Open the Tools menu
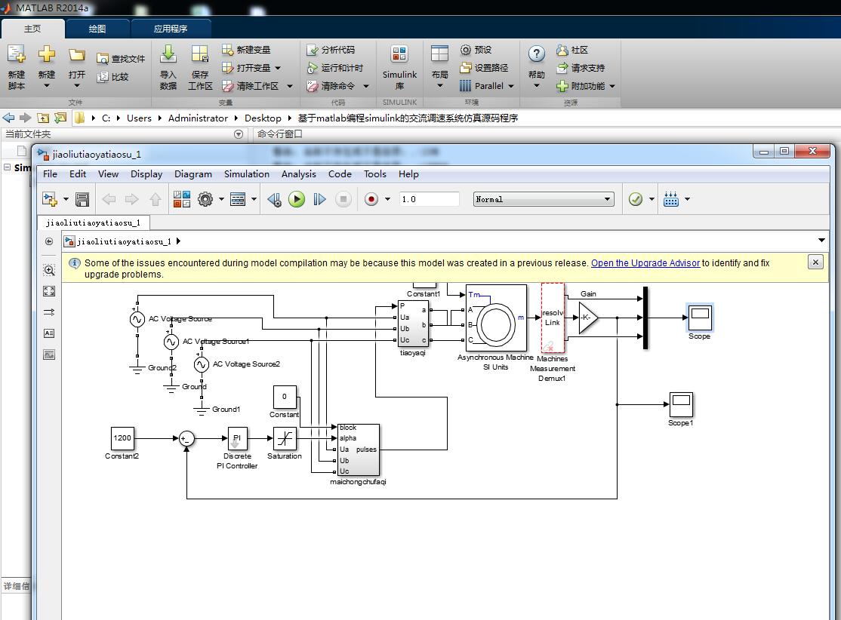841x620 pixels. tap(375, 174)
